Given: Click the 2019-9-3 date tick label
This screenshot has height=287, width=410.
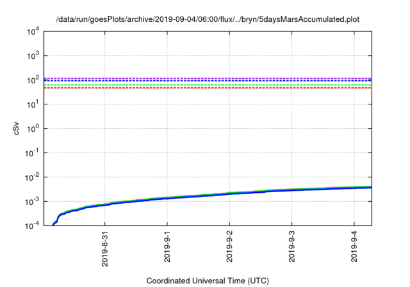Looking at the screenshot, I should (292, 246).
